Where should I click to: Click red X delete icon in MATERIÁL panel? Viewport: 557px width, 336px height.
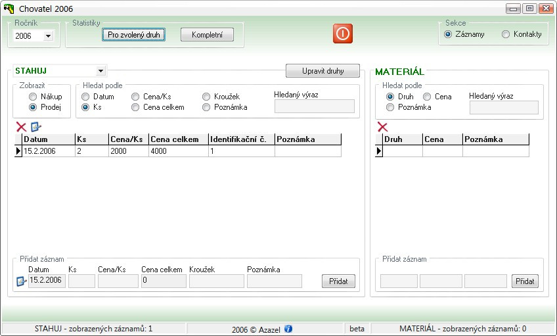pos(382,127)
